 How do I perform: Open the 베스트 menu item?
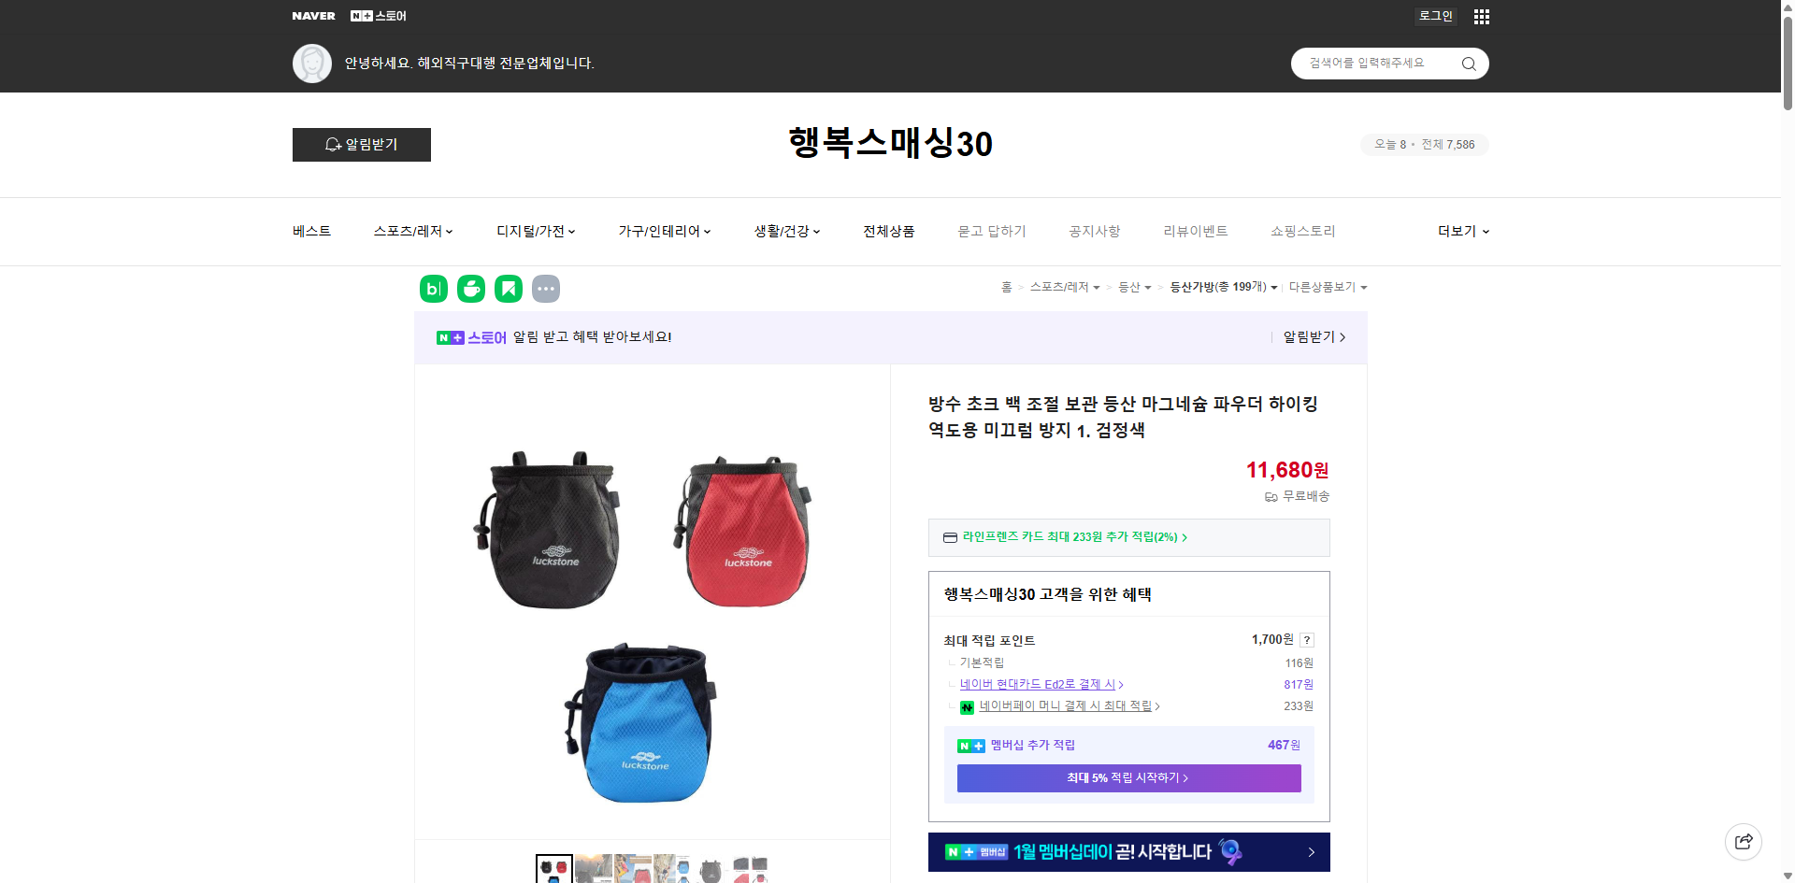[x=310, y=231]
